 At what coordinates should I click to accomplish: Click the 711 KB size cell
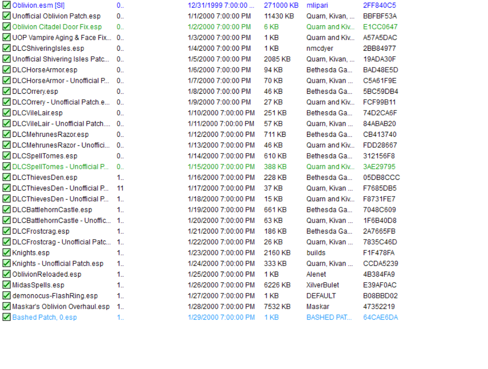point(275,134)
